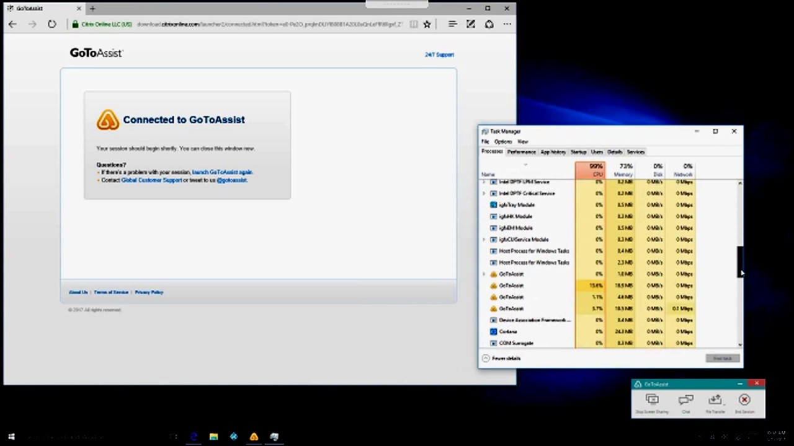Switch to the Startup tab
Image resolution: width=794 pixels, height=446 pixels.
pyautogui.click(x=578, y=152)
